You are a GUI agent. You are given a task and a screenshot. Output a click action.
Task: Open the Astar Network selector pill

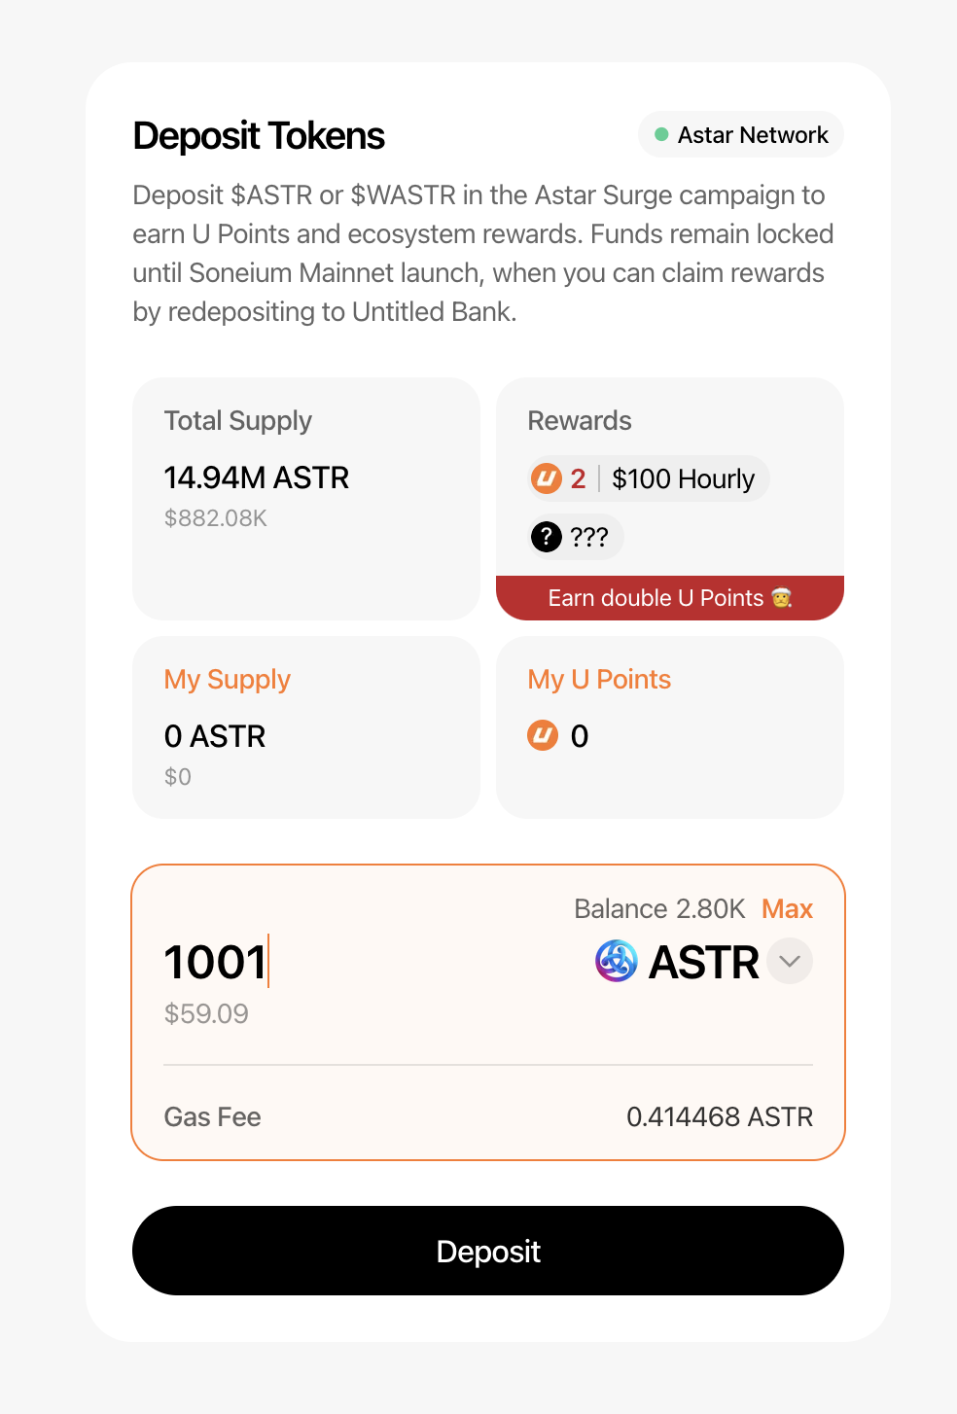coord(741,135)
